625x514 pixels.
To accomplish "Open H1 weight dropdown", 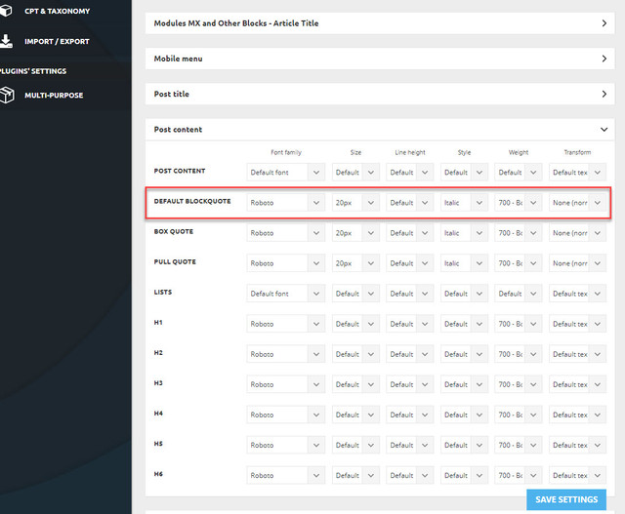I will click(519, 324).
